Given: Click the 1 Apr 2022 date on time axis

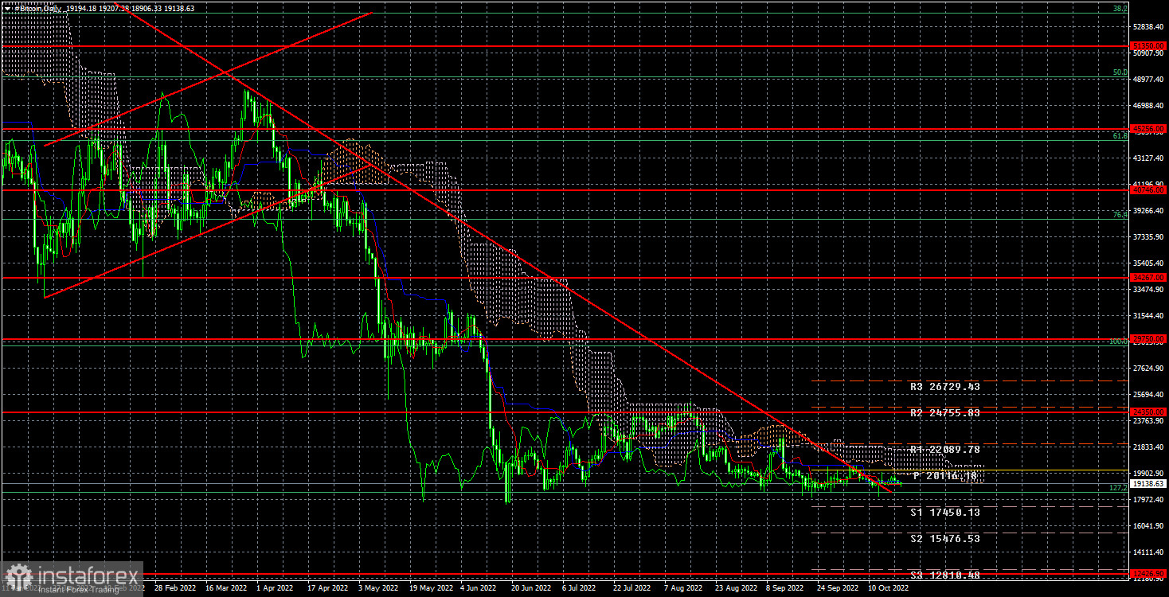Looking at the screenshot, I should click(x=276, y=589).
